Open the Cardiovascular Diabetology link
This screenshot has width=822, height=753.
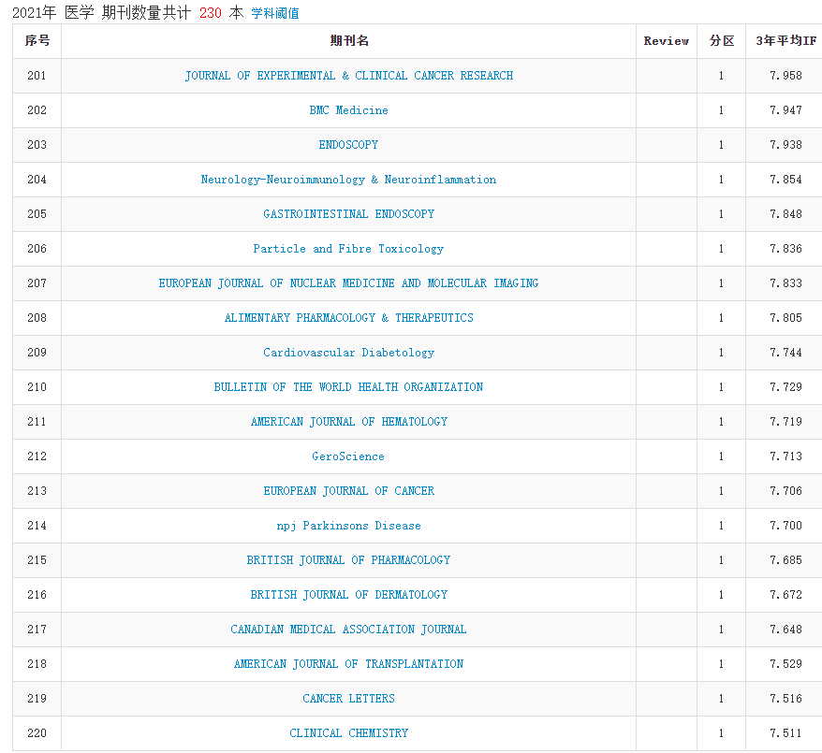pyautogui.click(x=348, y=352)
